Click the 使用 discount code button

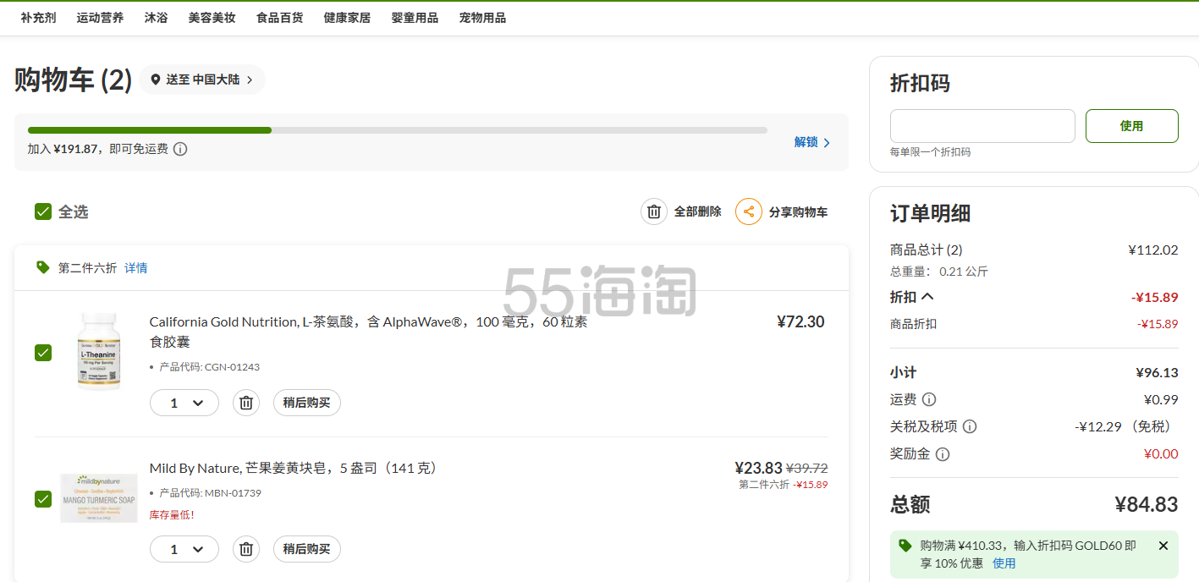point(1131,126)
